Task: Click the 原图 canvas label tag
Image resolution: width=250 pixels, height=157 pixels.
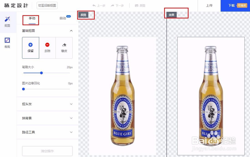Action: tap(83, 15)
